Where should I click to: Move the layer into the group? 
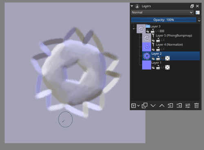pos(179,106)
